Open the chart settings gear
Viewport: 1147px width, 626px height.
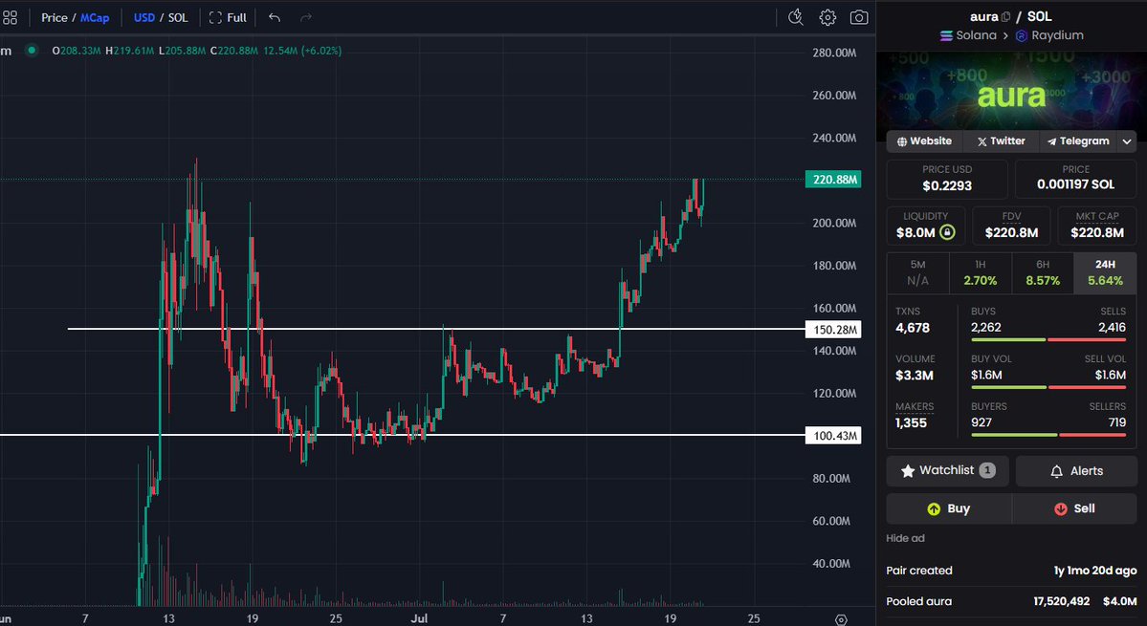(827, 17)
